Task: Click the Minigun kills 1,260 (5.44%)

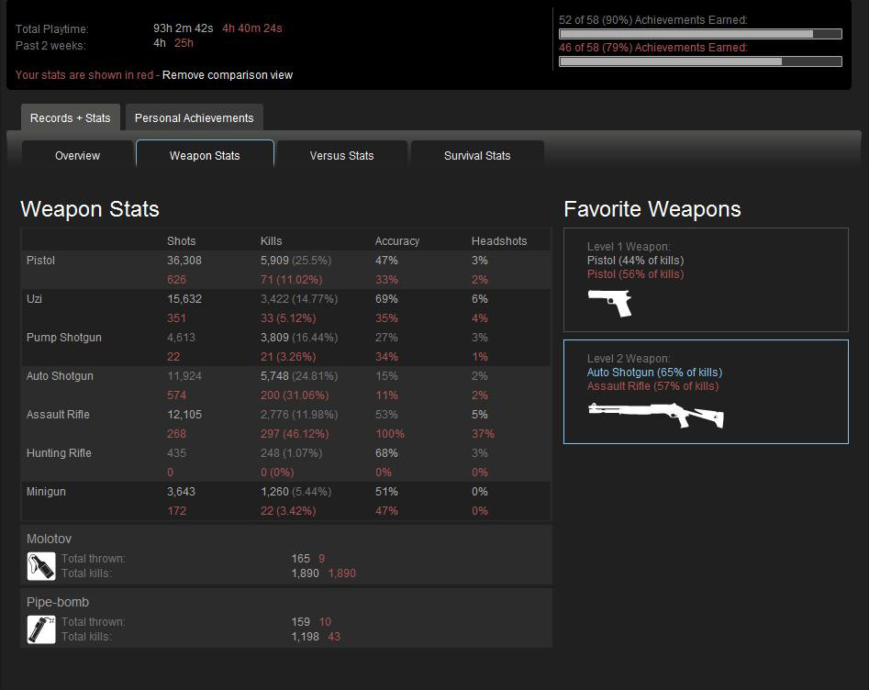Action: coord(296,491)
